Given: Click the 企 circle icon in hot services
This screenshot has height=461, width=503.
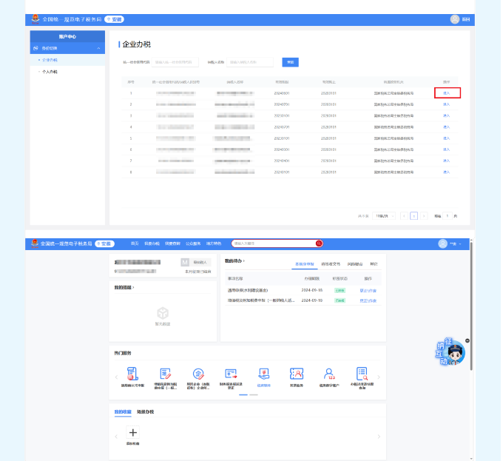Looking at the screenshot, I should [198, 374].
